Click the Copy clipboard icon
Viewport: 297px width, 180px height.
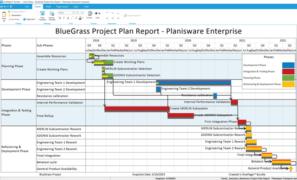4,14
